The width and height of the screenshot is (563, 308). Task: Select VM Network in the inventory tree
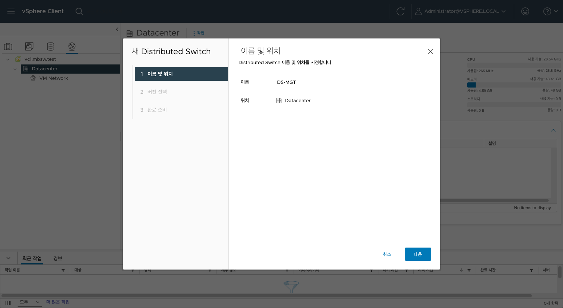pos(54,78)
